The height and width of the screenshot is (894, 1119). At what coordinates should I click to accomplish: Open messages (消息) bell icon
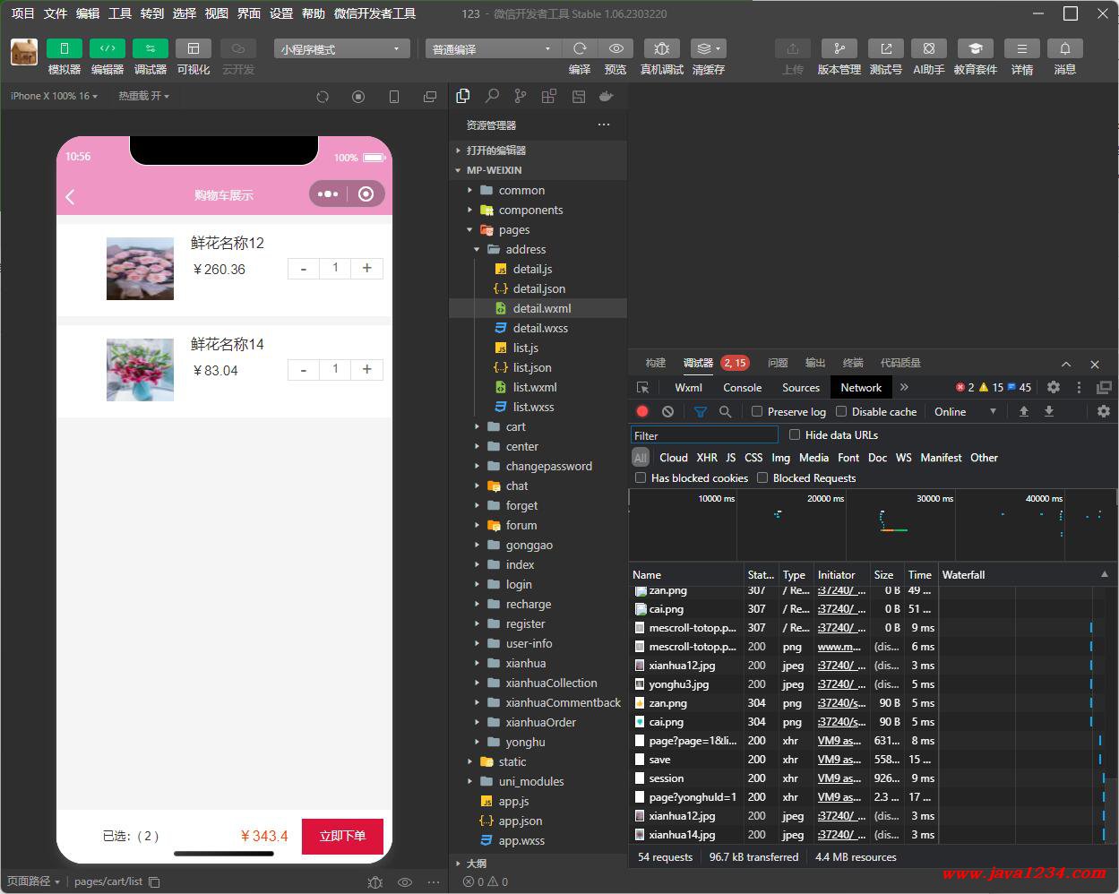click(1065, 48)
